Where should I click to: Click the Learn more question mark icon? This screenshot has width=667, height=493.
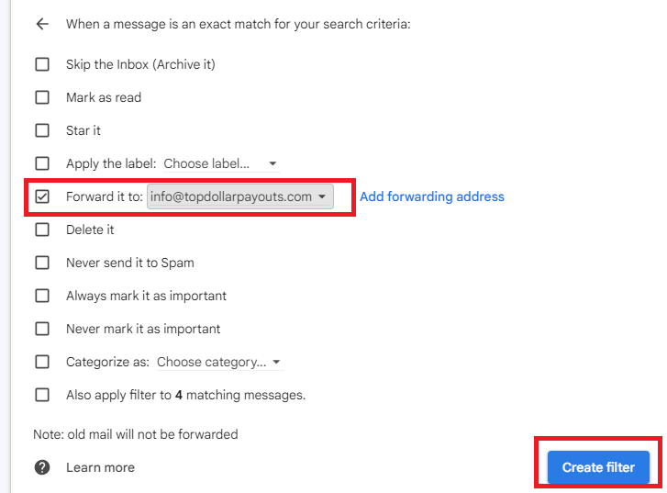point(42,467)
